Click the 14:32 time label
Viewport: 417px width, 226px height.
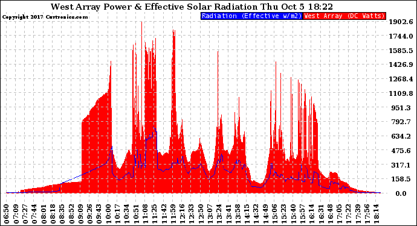(257, 214)
